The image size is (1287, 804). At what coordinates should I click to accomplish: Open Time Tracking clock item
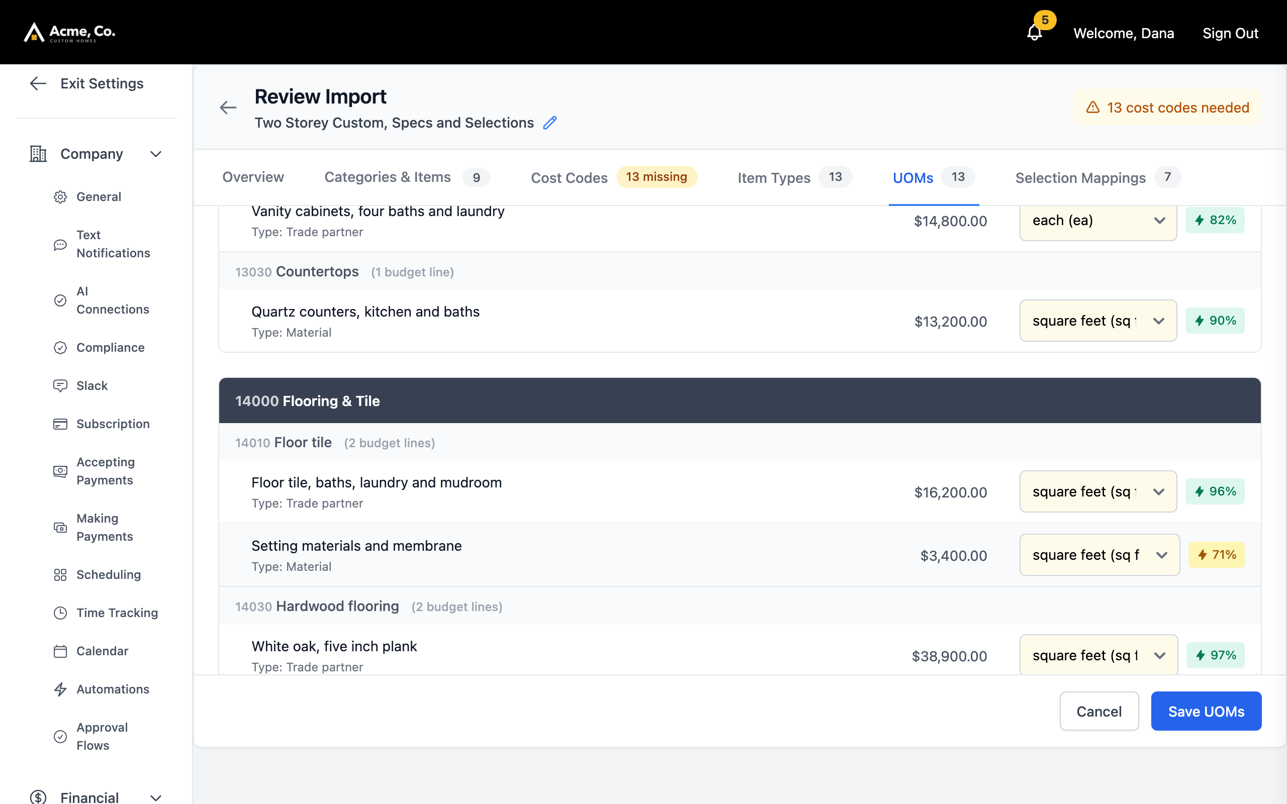coord(117,613)
